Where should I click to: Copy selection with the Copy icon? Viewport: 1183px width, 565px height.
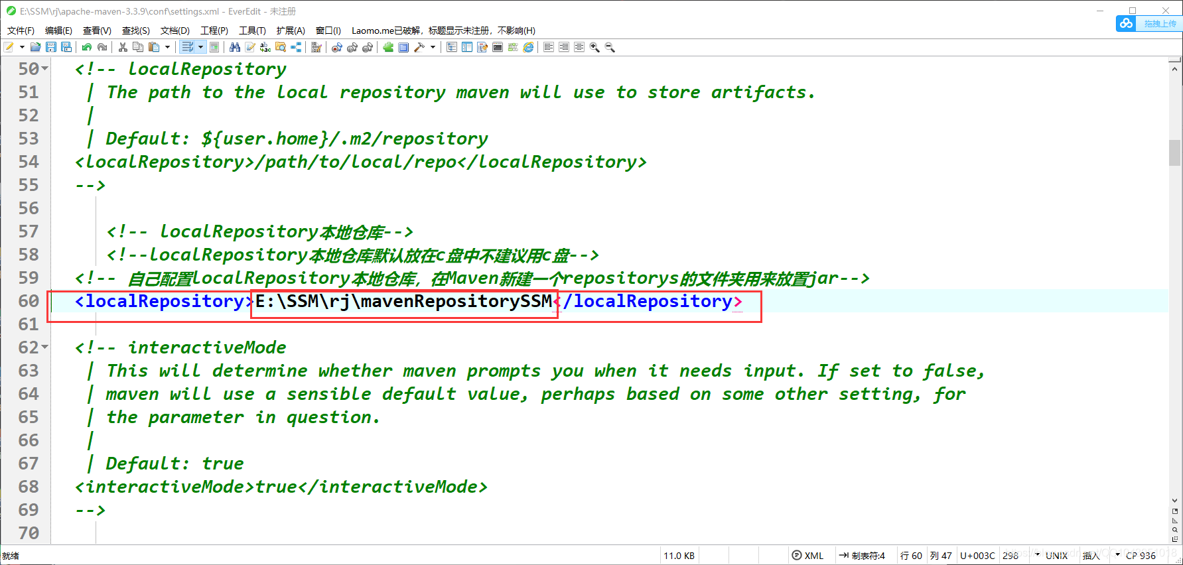(138, 47)
